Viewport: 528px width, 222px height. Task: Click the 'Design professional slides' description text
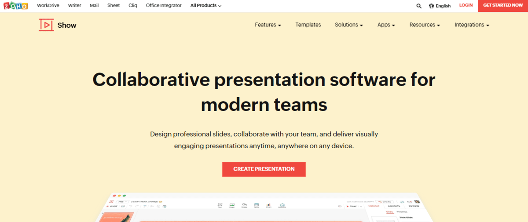coord(264,140)
